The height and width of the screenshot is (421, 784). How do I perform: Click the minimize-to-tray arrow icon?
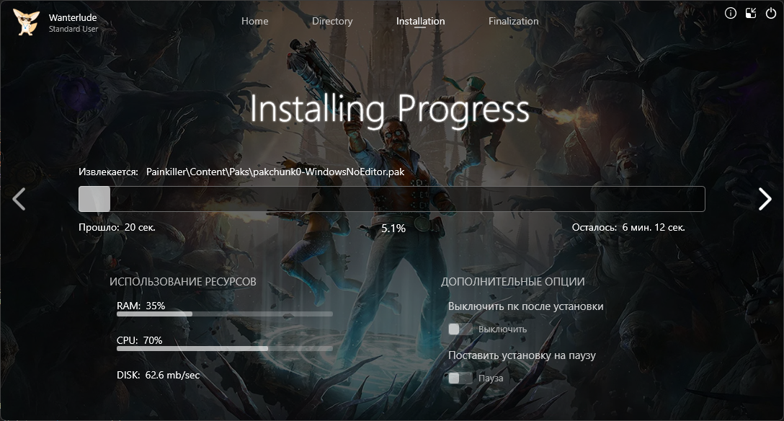click(751, 13)
